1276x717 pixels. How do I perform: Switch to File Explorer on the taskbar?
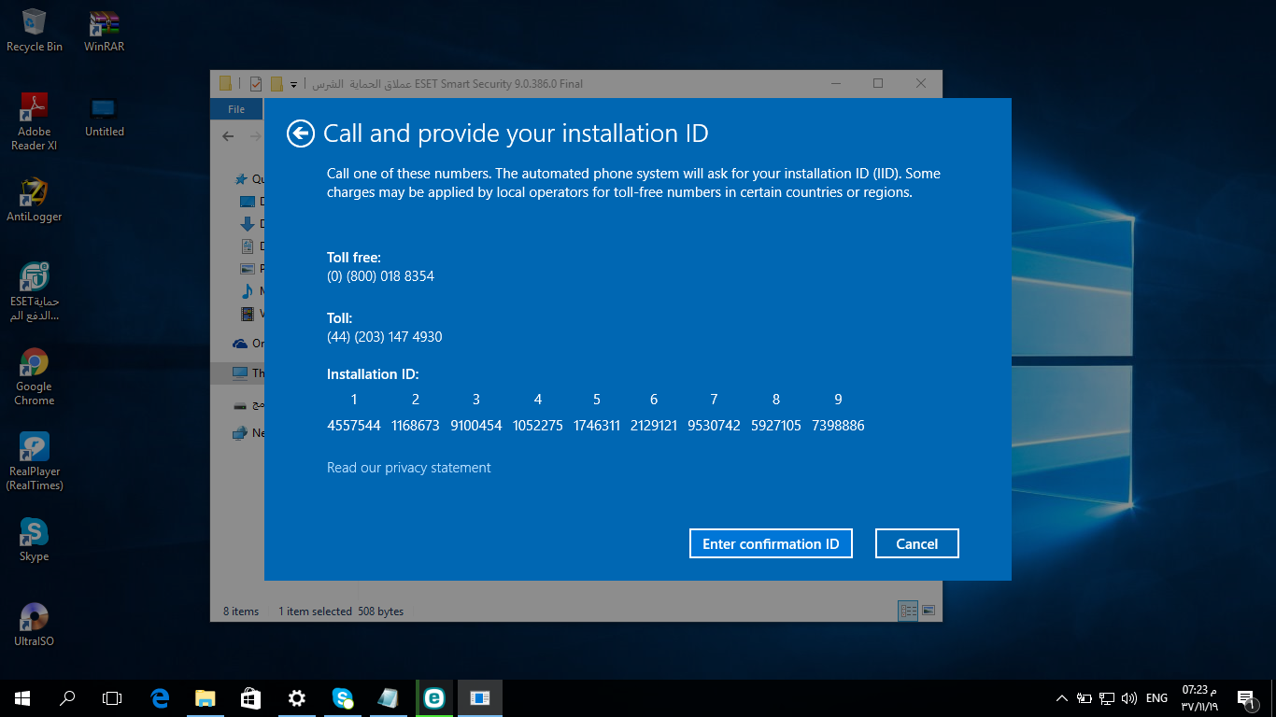206,697
